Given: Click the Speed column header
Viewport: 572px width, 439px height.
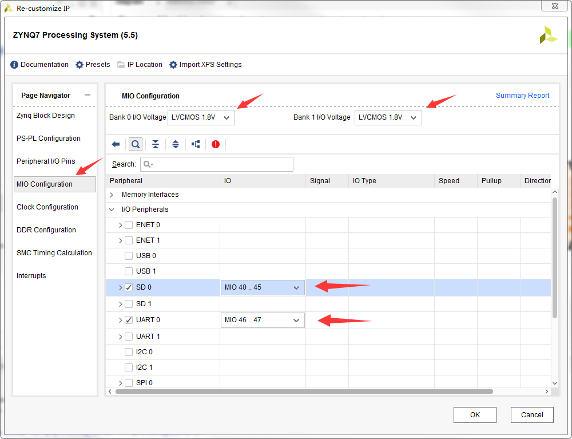Looking at the screenshot, I should 456,181.
